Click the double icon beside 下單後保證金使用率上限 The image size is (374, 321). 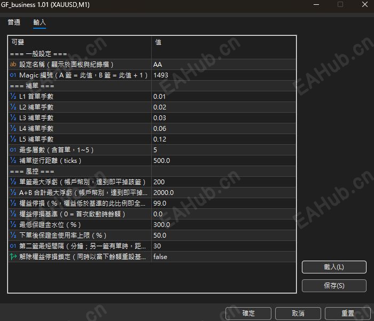coord(13,235)
